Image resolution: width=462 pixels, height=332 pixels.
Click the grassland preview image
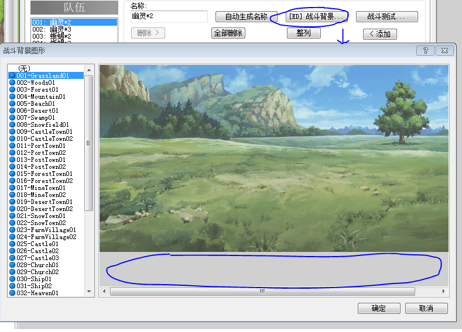[x=274, y=158]
